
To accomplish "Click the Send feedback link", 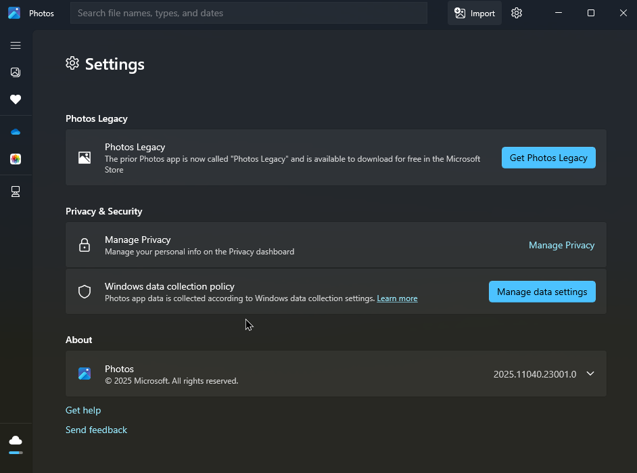I will coord(96,430).
